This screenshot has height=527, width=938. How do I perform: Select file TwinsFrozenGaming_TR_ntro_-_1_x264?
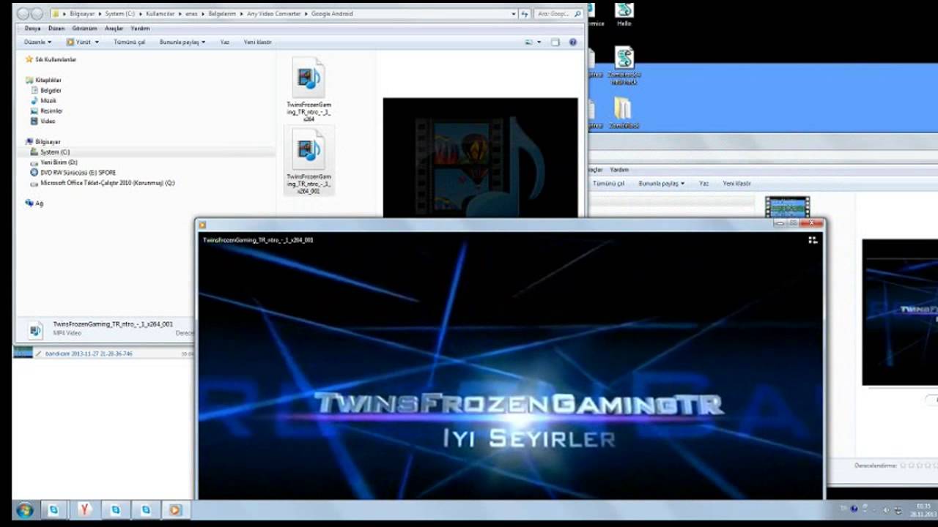click(309, 90)
